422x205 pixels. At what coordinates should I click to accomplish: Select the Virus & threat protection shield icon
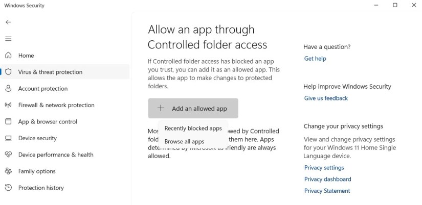[8, 72]
